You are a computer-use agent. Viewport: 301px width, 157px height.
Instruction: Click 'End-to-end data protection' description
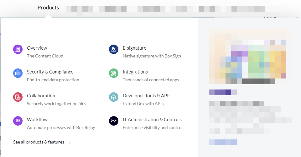[x=53, y=80]
